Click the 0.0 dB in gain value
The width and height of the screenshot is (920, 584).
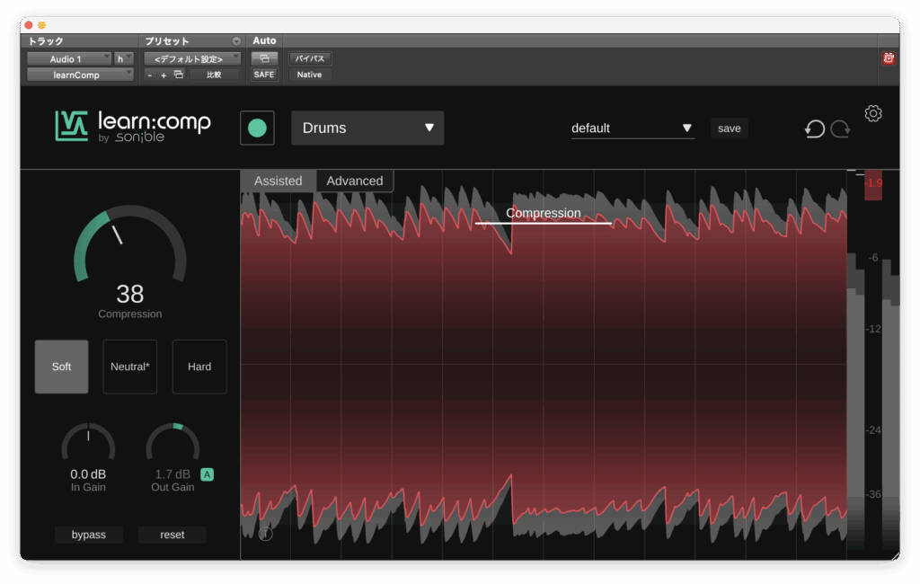pyautogui.click(x=88, y=474)
